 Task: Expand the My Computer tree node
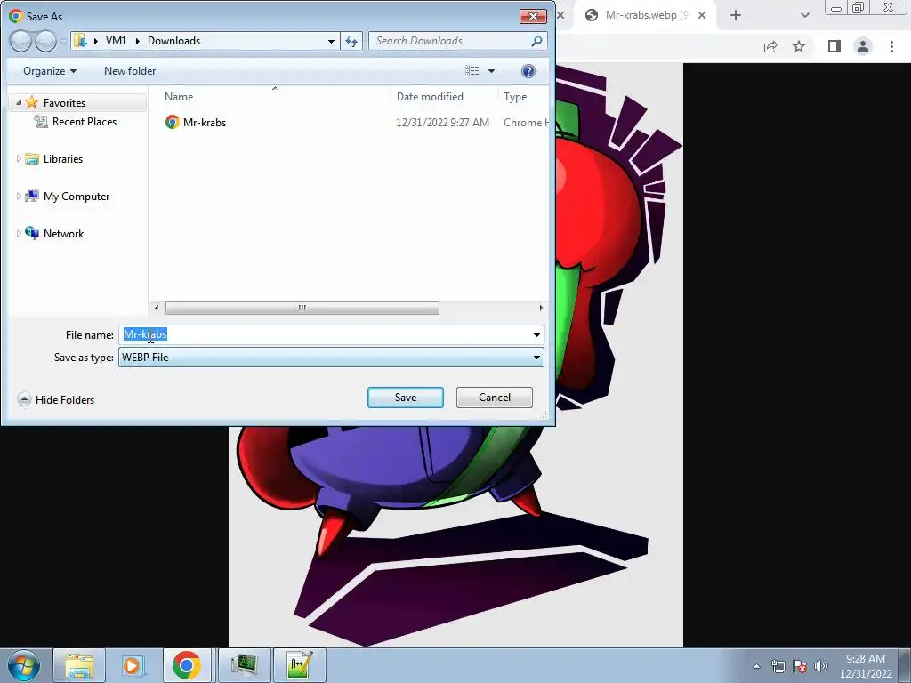pos(19,197)
